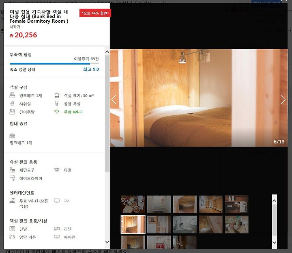Click the hair dryer icon

point(12,178)
